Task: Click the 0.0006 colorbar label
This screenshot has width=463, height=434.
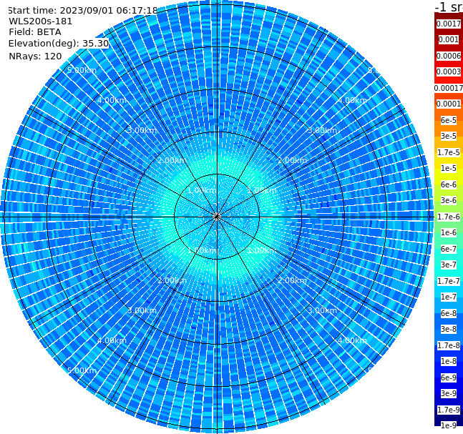Action: [x=449, y=56]
